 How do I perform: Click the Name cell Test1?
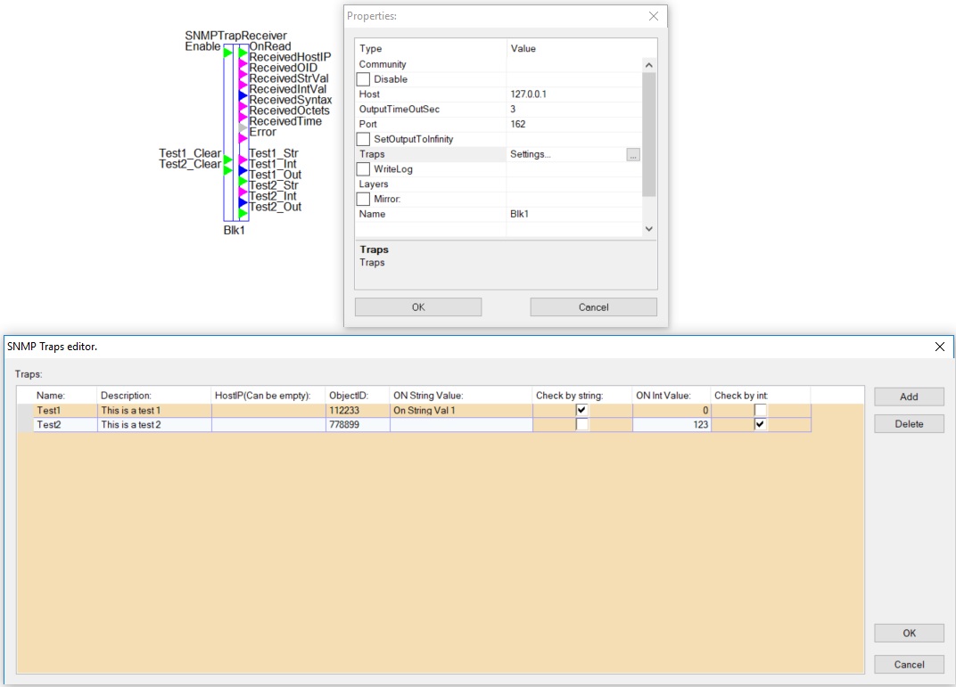tap(64, 411)
